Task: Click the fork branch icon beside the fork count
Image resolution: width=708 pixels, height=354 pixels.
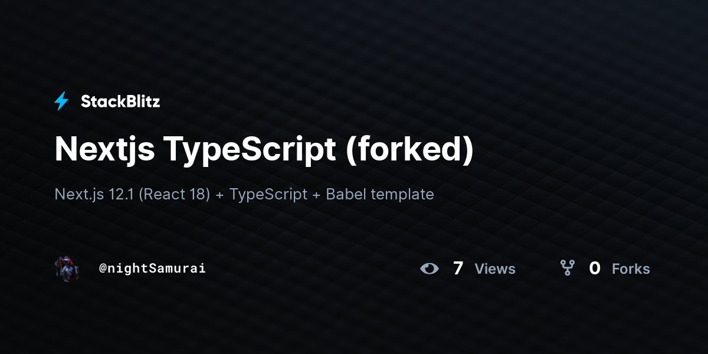Action: (x=567, y=268)
